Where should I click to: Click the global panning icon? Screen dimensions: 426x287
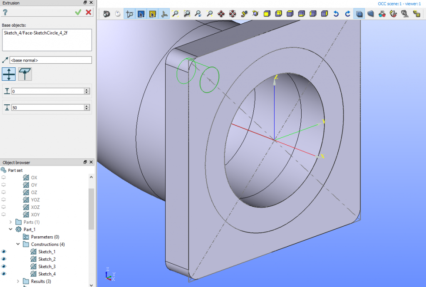point(233,13)
